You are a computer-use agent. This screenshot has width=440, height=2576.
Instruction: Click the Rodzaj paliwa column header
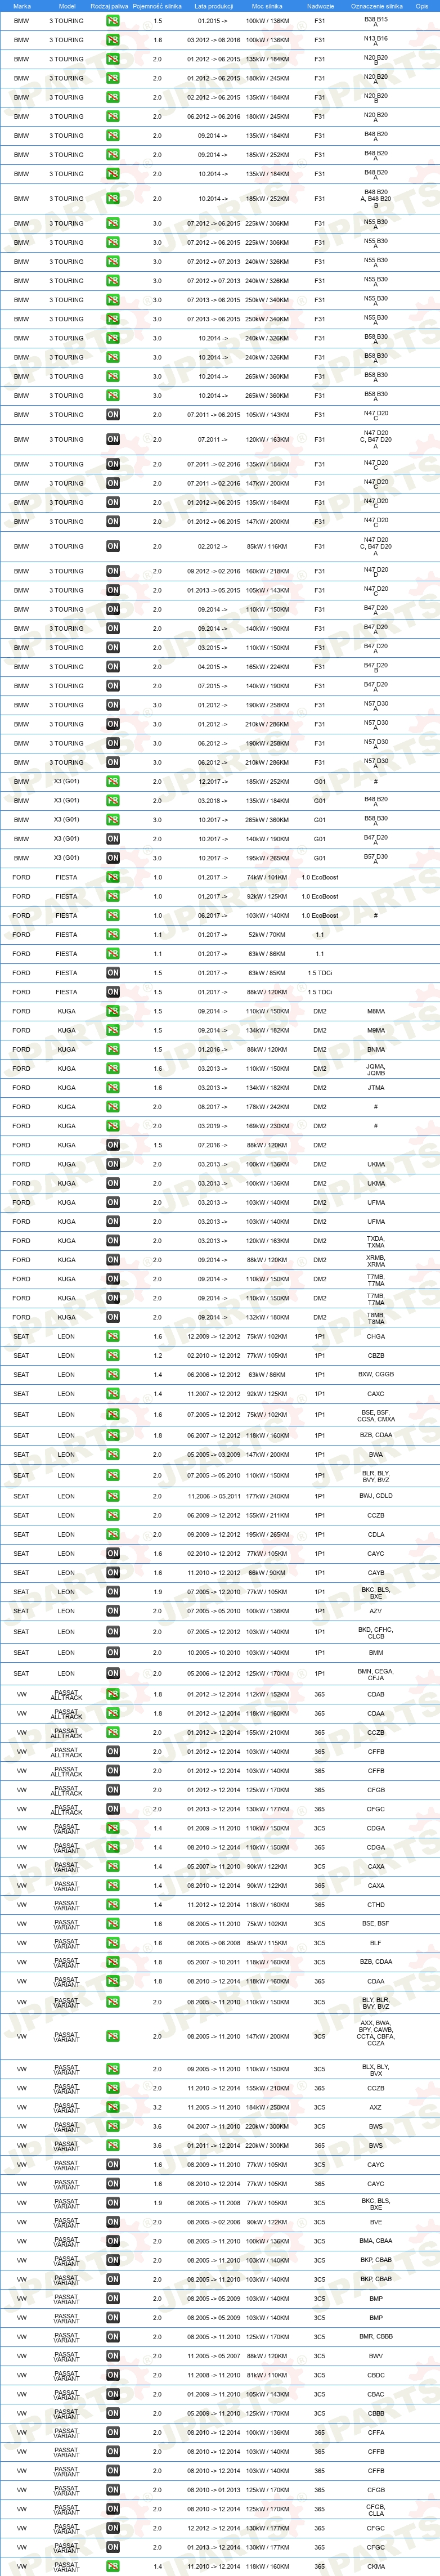(x=110, y=6)
